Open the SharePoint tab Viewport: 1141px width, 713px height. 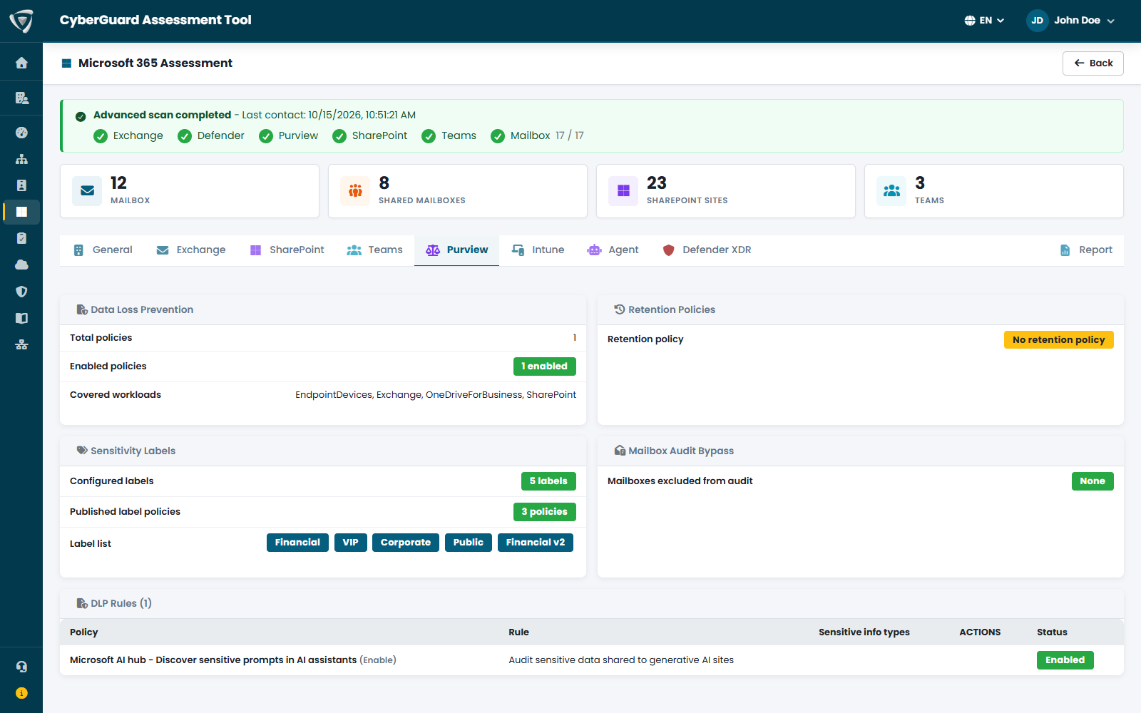287,250
